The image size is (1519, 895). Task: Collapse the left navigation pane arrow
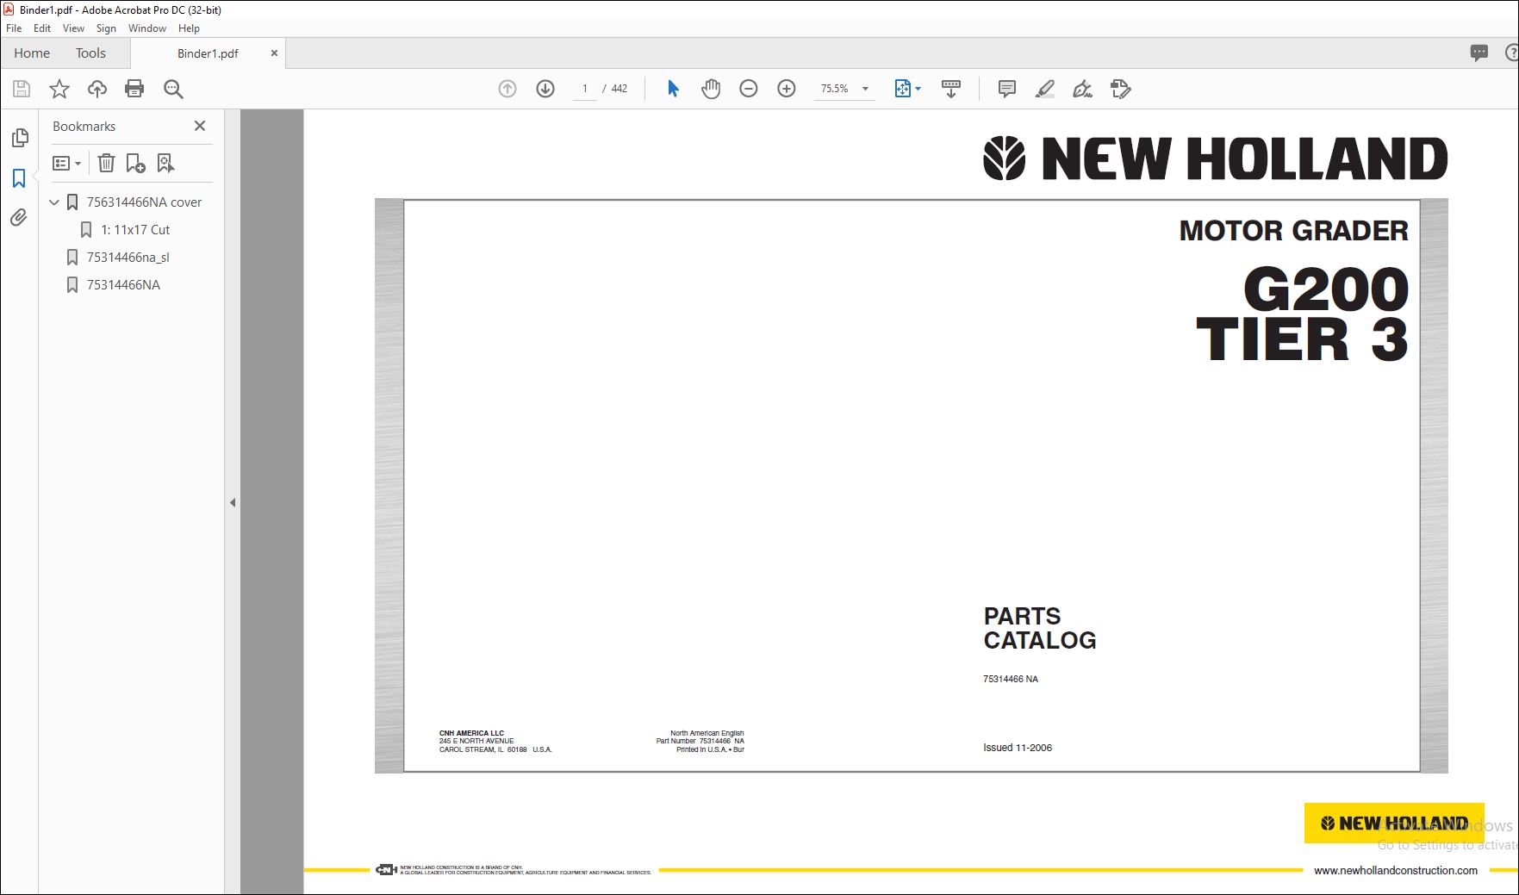pyautogui.click(x=233, y=502)
